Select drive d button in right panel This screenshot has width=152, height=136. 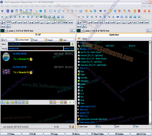[x=90, y=22]
